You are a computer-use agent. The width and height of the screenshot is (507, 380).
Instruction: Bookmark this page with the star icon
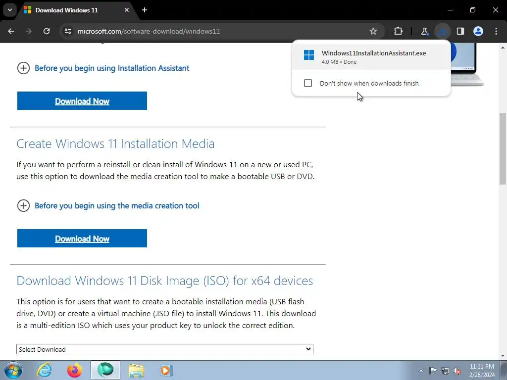click(373, 31)
